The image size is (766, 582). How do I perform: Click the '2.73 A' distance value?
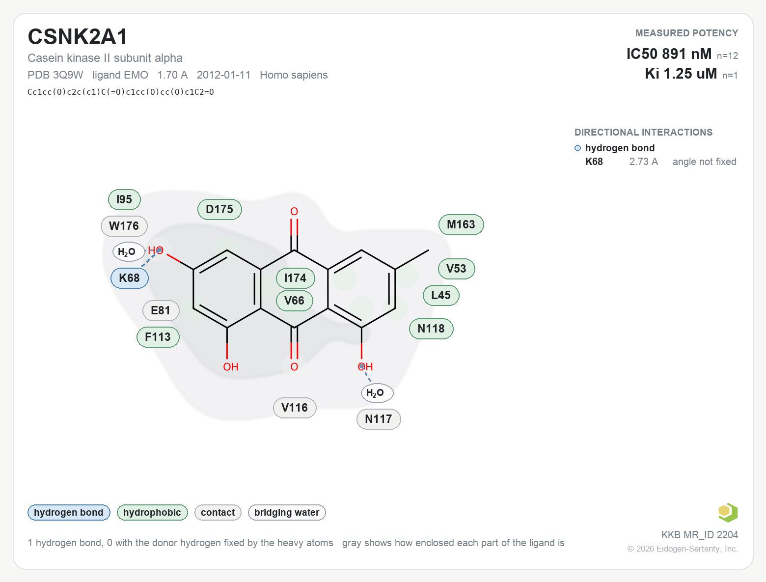[644, 162]
